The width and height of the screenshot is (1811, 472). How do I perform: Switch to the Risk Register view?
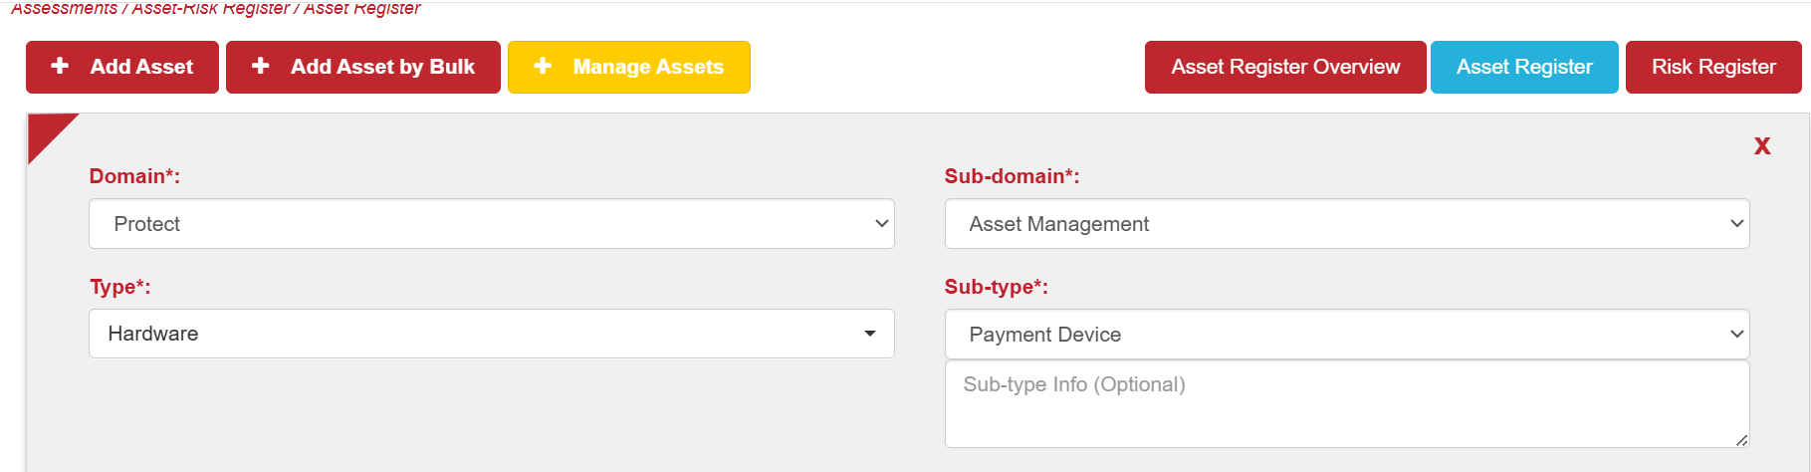pos(1712,67)
